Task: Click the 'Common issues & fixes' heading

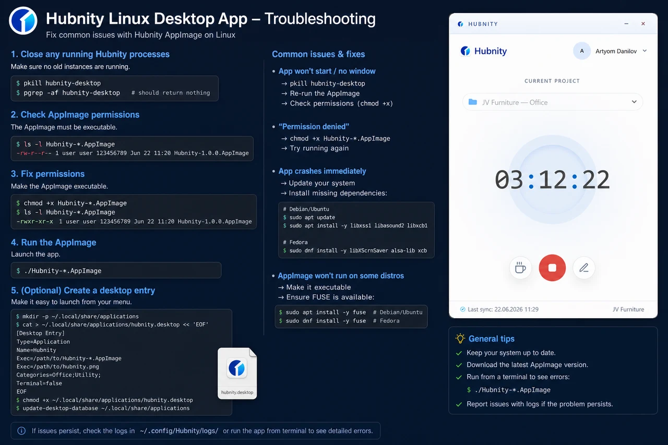Action: 318,54
